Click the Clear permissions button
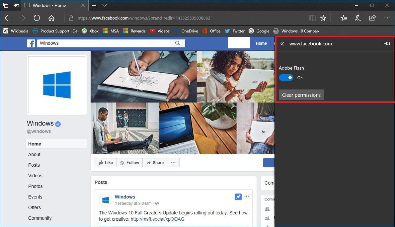Screen dimensions: 395x227 (301, 95)
